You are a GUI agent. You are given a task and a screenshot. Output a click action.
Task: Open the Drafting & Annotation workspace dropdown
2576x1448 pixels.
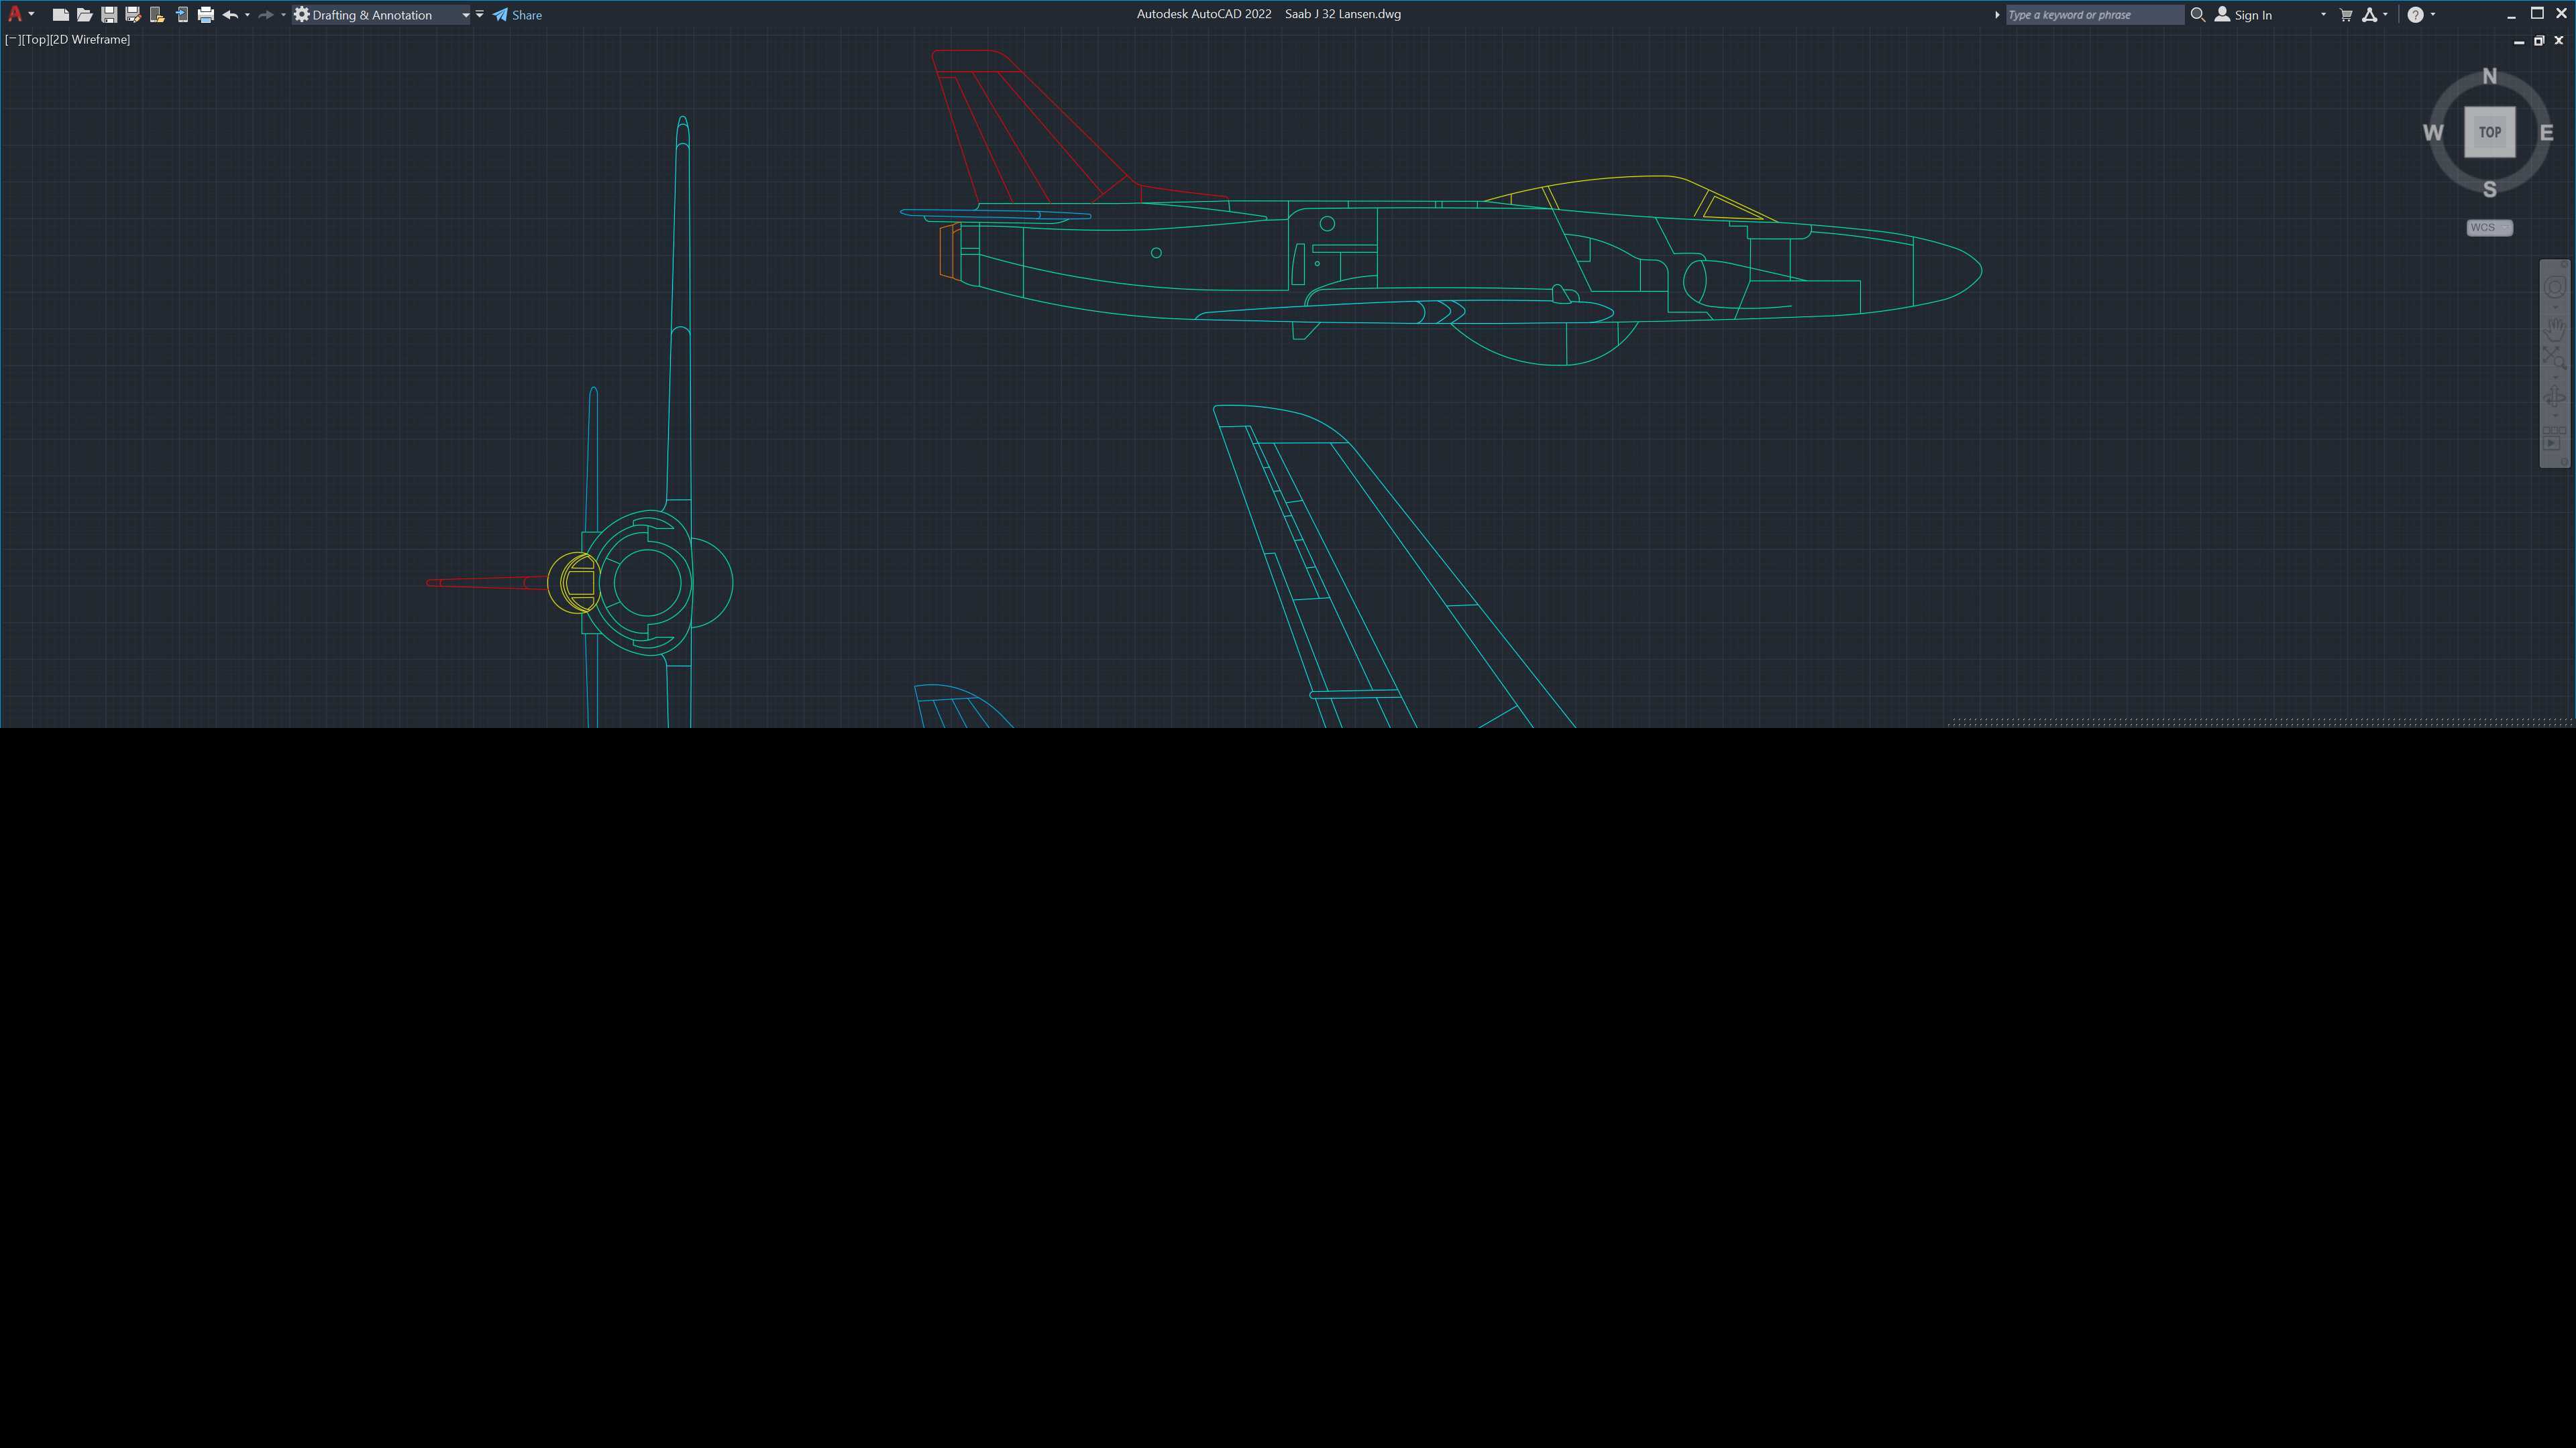[x=381, y=15]
